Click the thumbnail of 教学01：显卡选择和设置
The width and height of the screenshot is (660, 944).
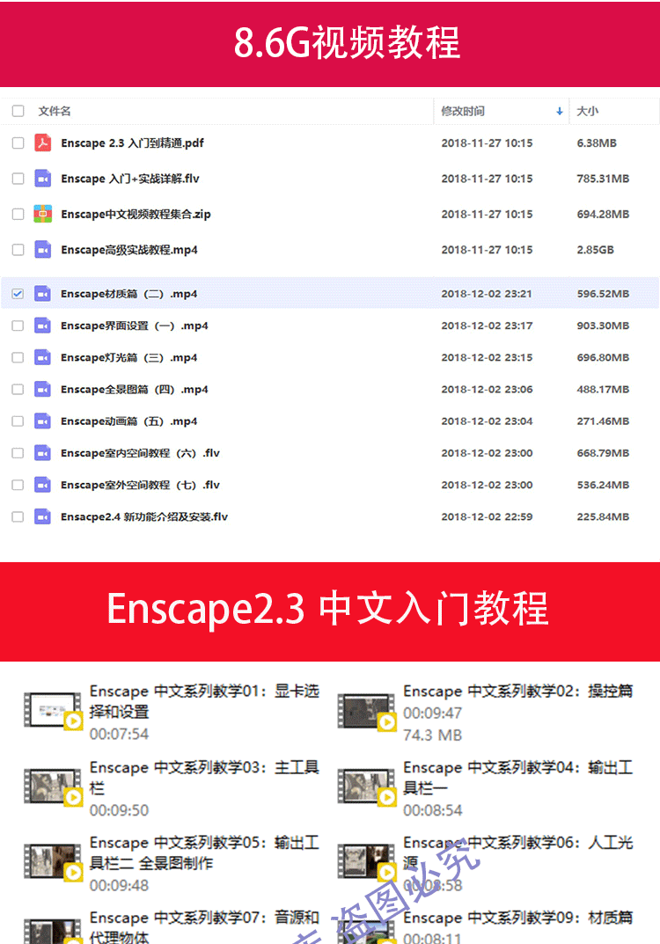(53, 710)
